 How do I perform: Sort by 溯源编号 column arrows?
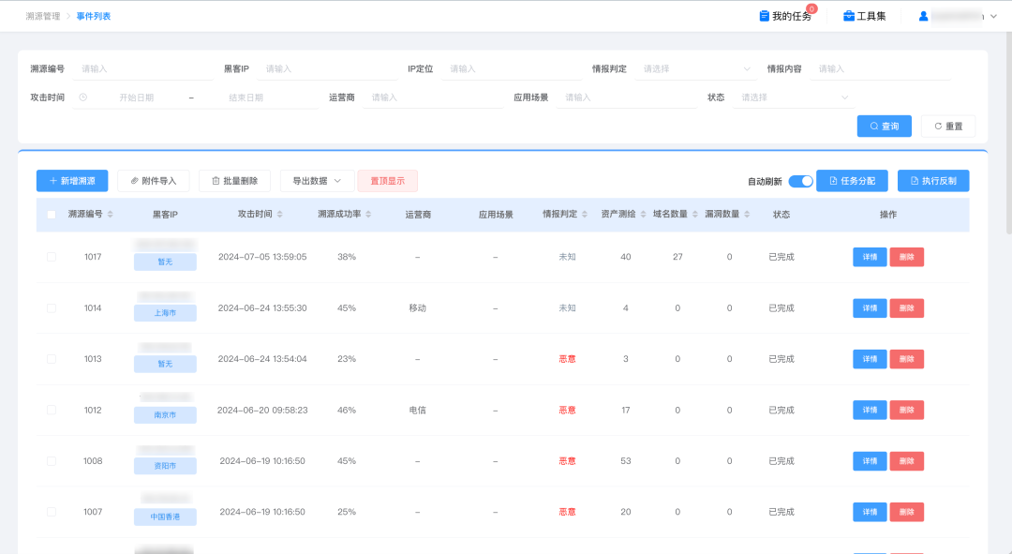tap(111, 215)
